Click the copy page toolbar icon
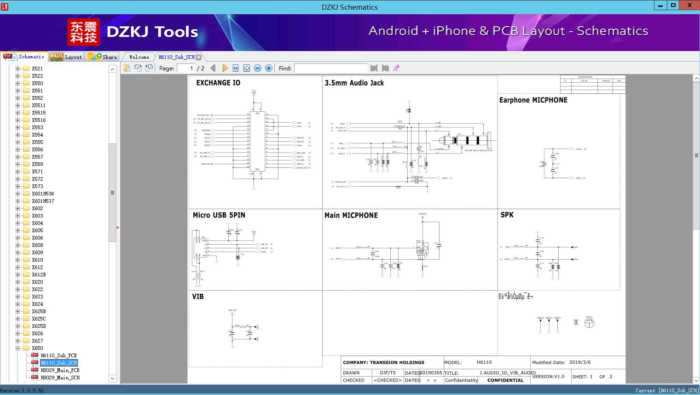Image resolution: width=700 pixels, height=395 pixels. [x=127, y=68]
